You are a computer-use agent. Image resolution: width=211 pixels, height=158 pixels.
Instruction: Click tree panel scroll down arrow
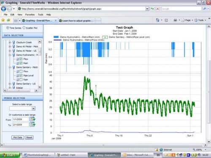coord(40,87)
